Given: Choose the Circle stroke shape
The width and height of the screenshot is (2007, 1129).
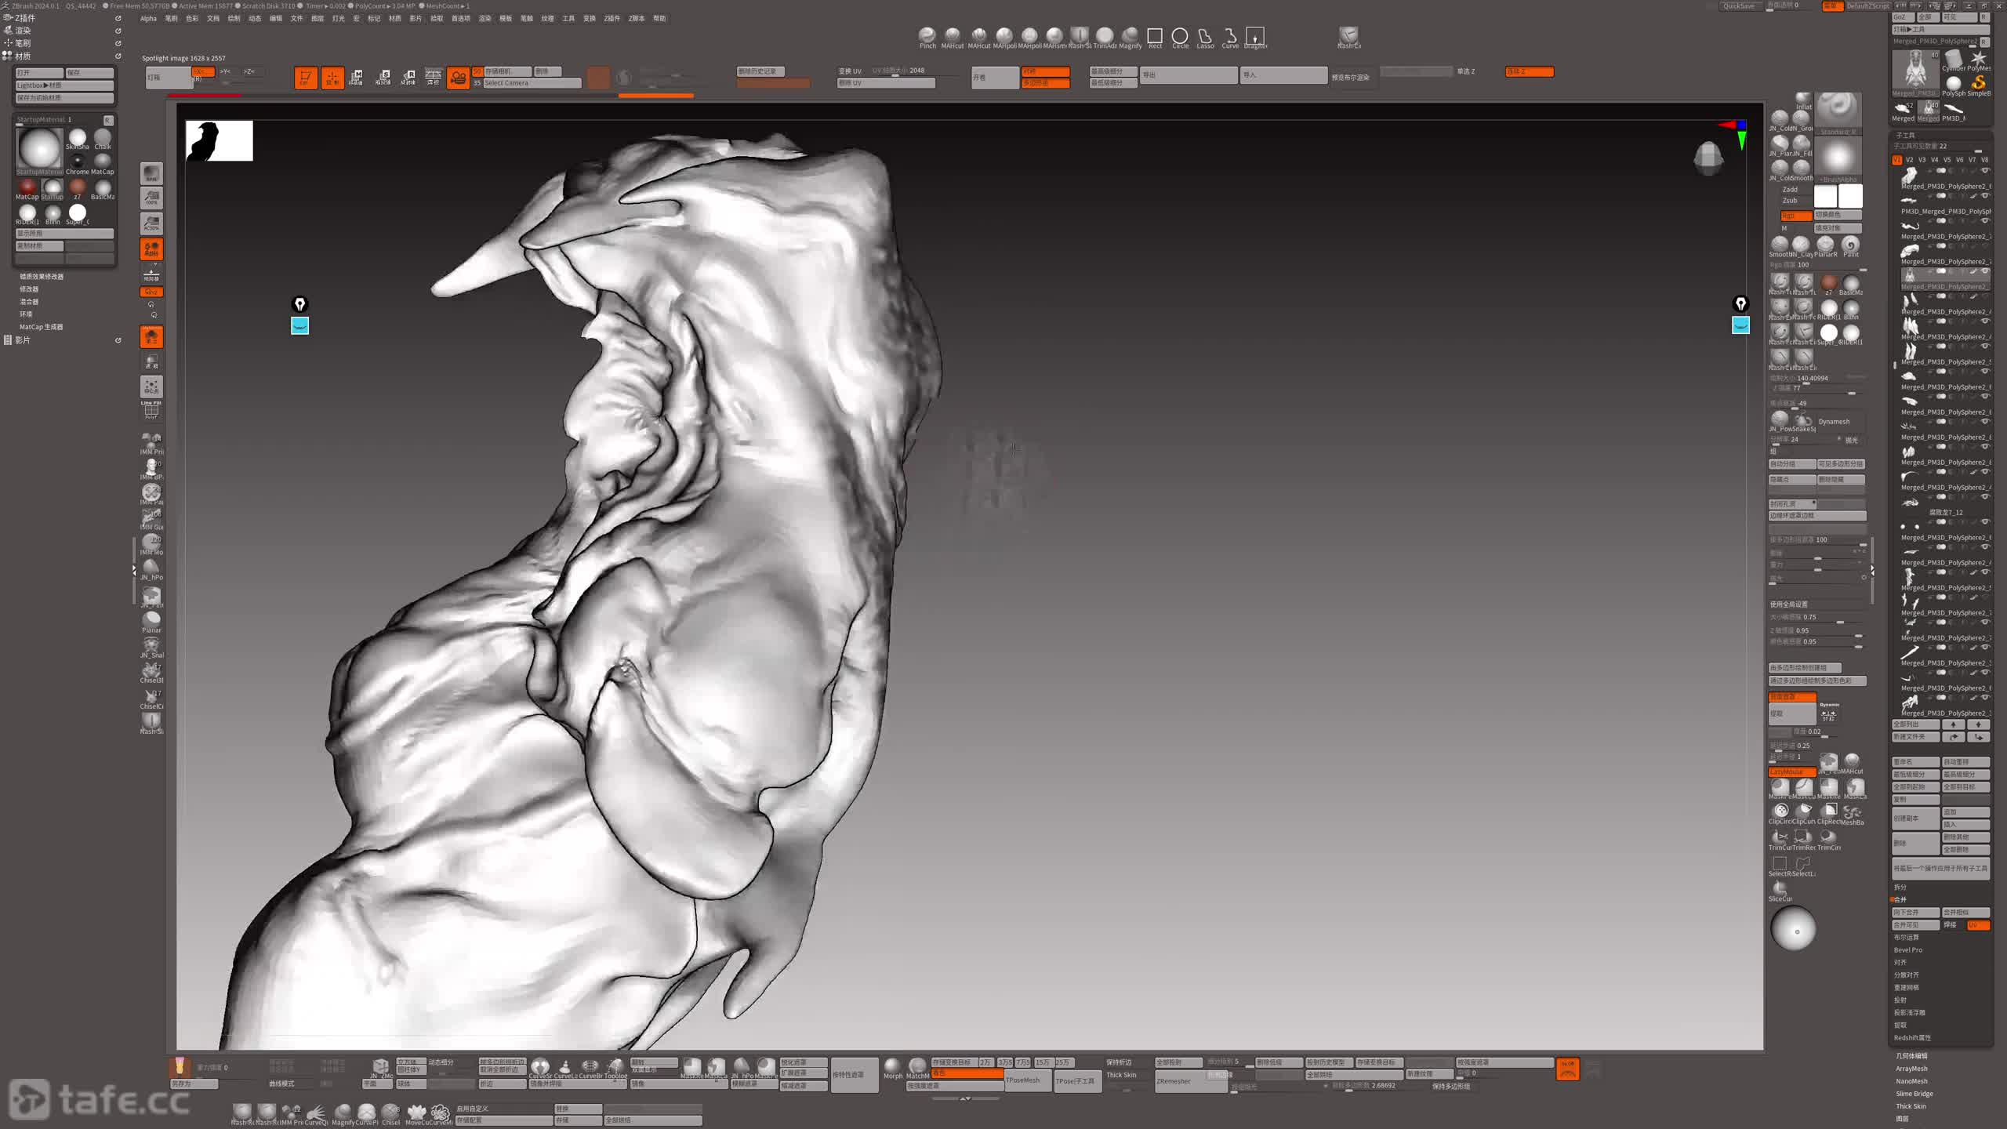Looking at the screenshot, I should [1179, 36].
